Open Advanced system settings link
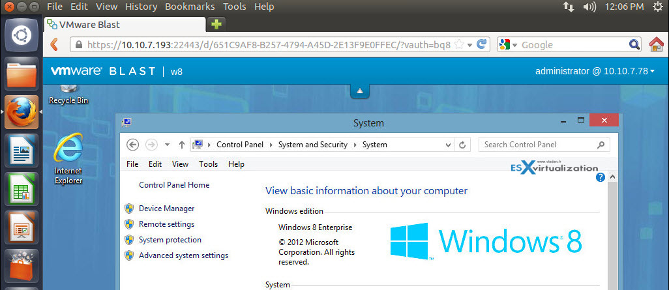 pyautogui.click(x=183, y=256)
